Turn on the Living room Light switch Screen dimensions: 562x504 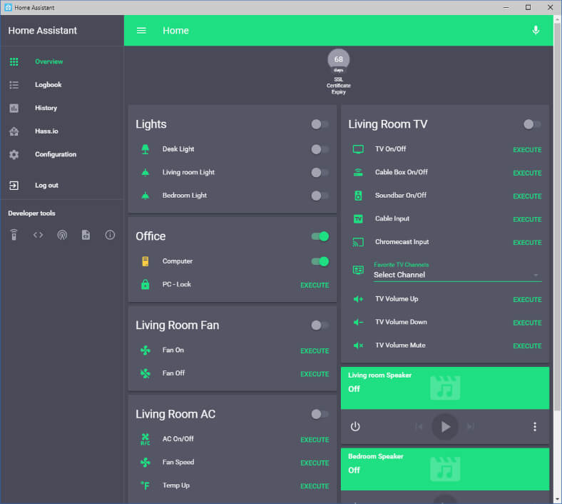point(320,173)
